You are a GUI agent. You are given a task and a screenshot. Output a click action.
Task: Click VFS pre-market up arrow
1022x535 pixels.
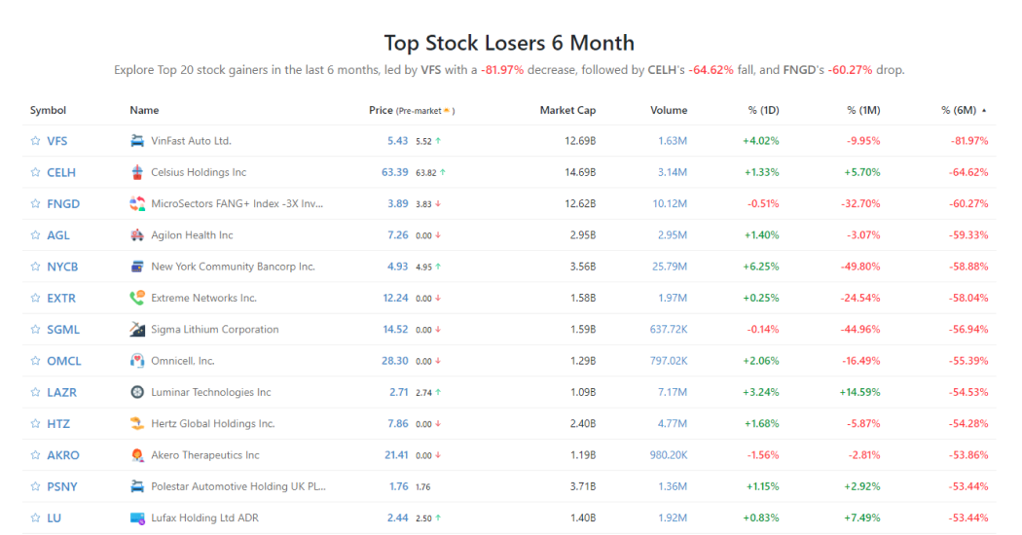point(438,141)
